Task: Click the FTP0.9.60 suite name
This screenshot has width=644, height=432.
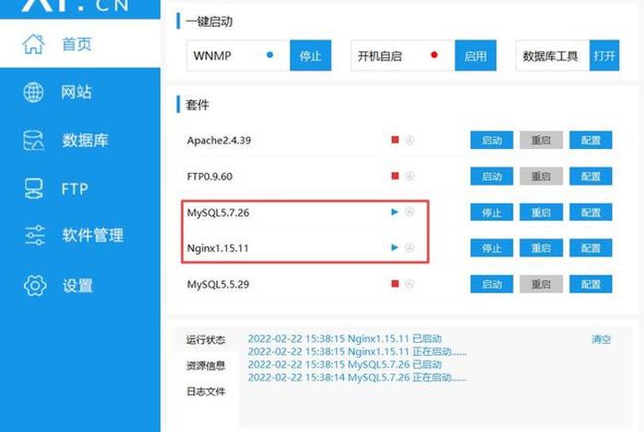Action: click(210, 176)
